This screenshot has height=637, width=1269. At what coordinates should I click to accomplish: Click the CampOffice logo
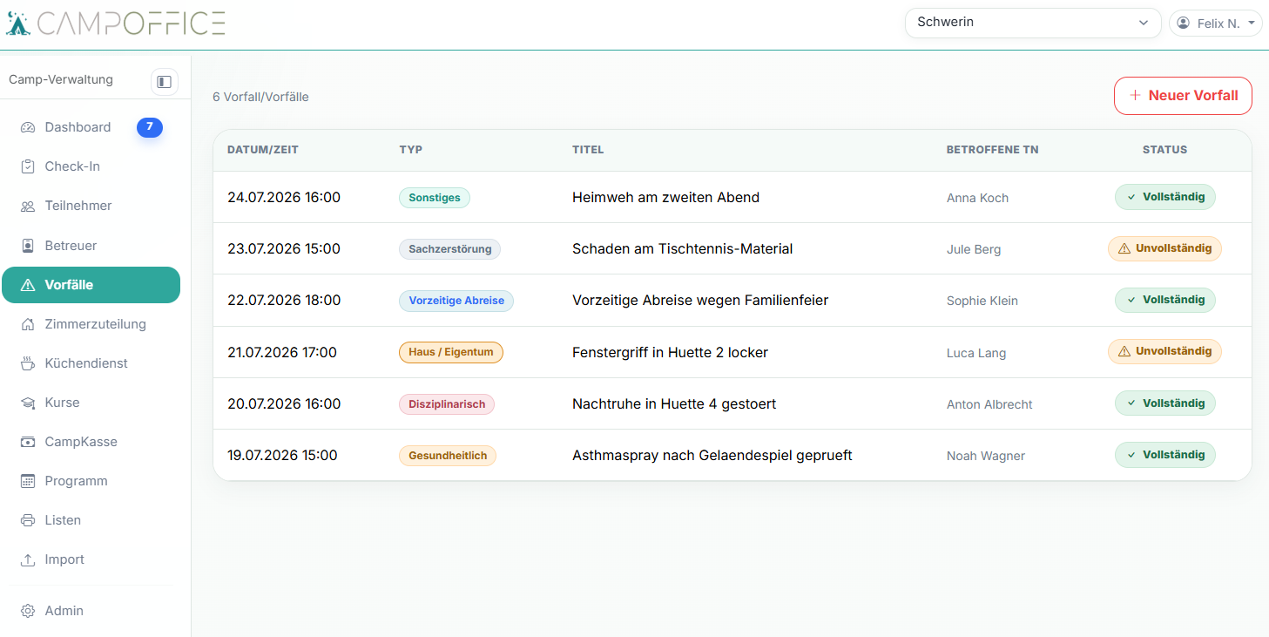point(115,23)
